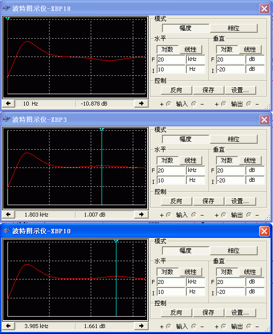Move XBP18 cursor right with arrow button

pos(141,104)
